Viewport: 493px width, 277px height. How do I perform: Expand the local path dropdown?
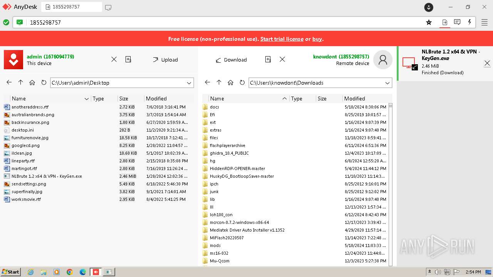(189, 83)
